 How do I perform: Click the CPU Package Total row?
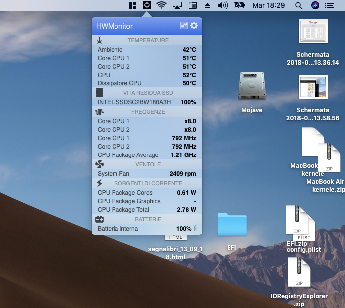pyautogui.click(x=147, y=210)
